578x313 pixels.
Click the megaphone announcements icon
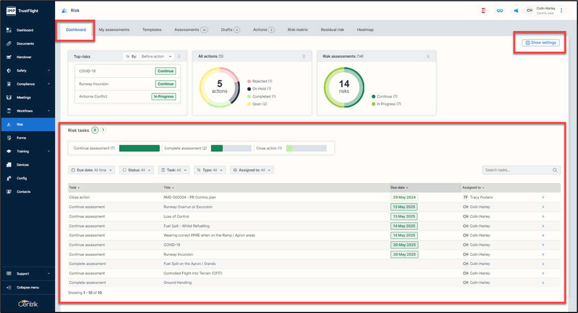[x=516, y=10]
